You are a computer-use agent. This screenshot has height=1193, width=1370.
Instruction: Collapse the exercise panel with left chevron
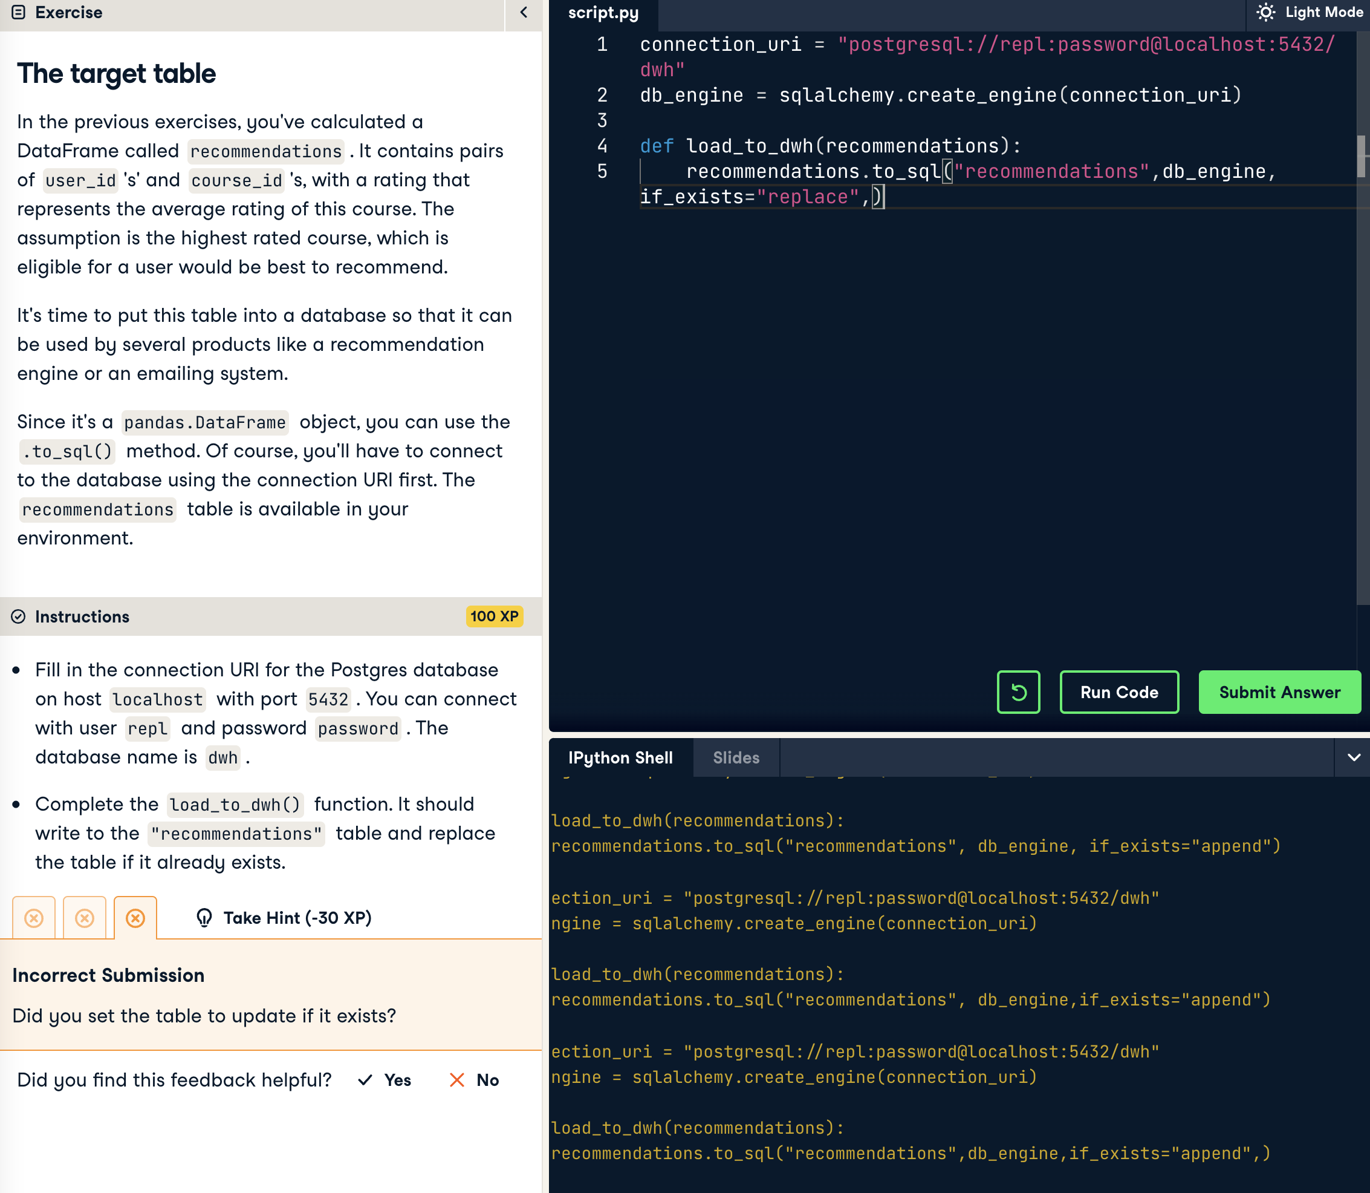524,13
